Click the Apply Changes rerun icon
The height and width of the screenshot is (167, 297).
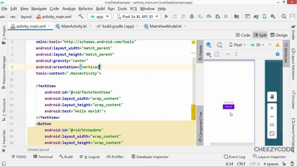coord(174,17)
